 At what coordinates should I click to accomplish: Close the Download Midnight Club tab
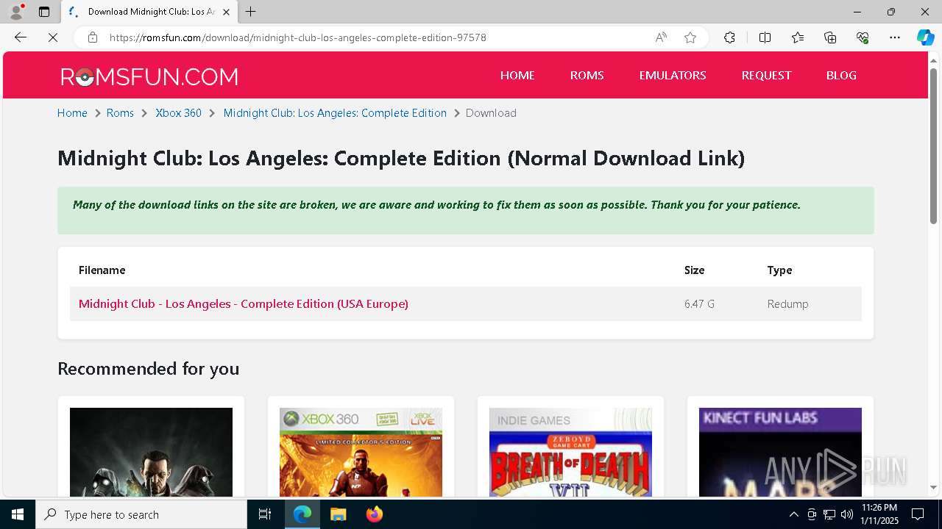[x=227, y=12]
